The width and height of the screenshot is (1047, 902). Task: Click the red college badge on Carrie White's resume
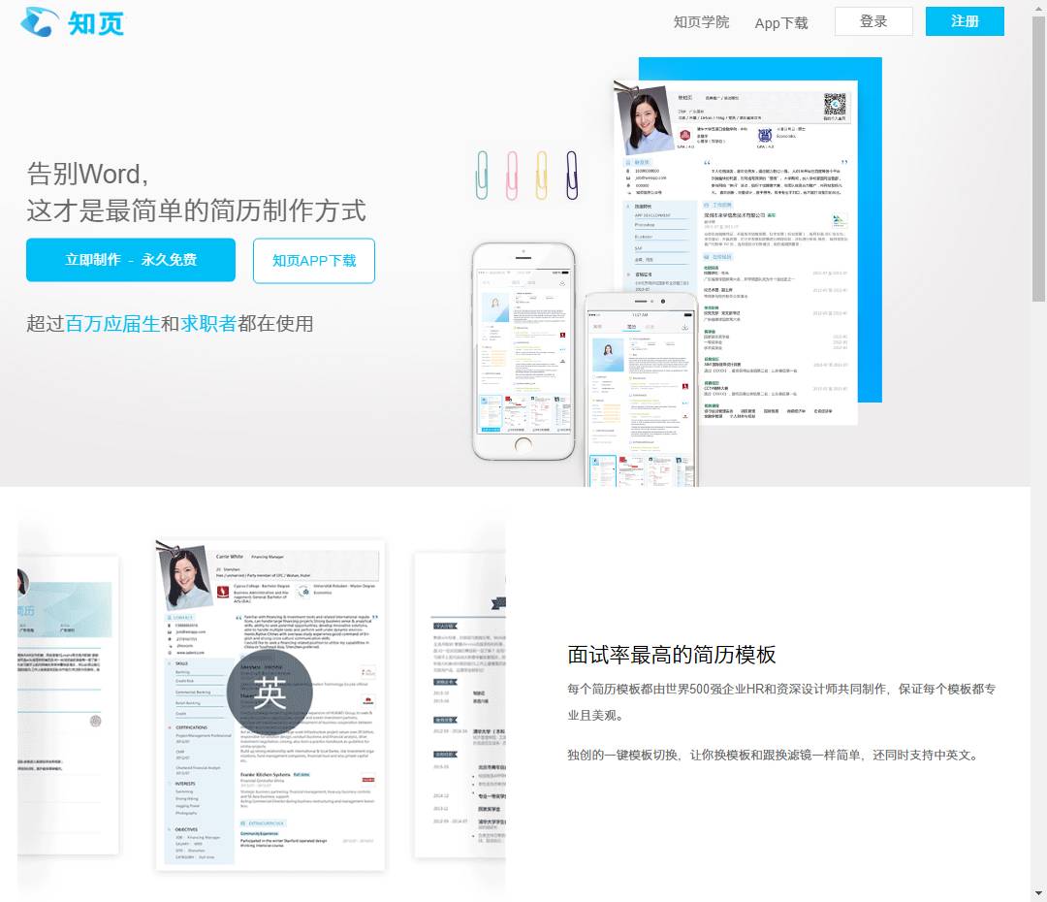223,592
